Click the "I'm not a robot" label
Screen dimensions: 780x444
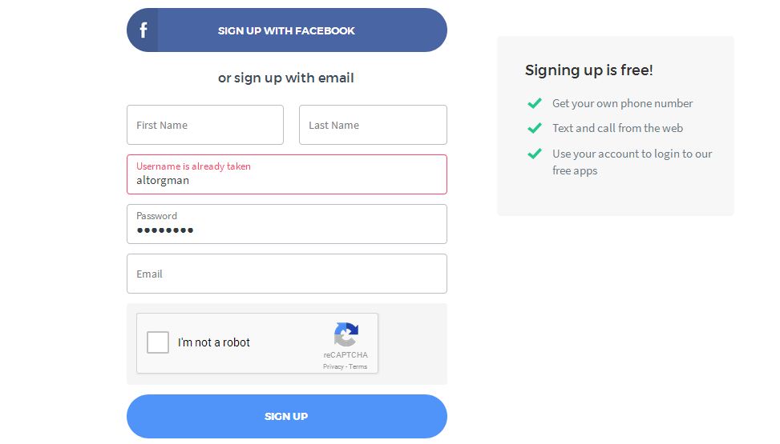tap(214, 342)
